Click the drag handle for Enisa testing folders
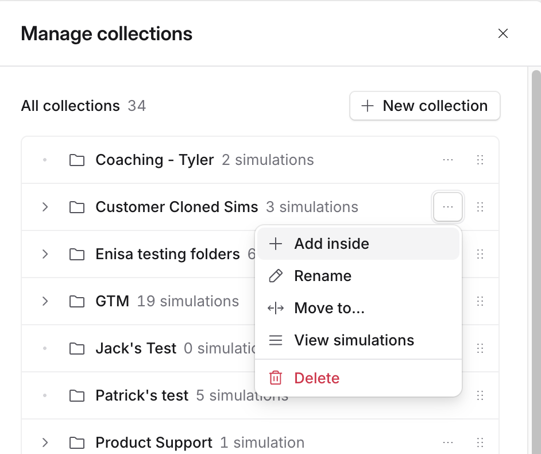Image resolution: width=541 pixels, height=454 pixels. pyautogui.click(x=480, y=254)
